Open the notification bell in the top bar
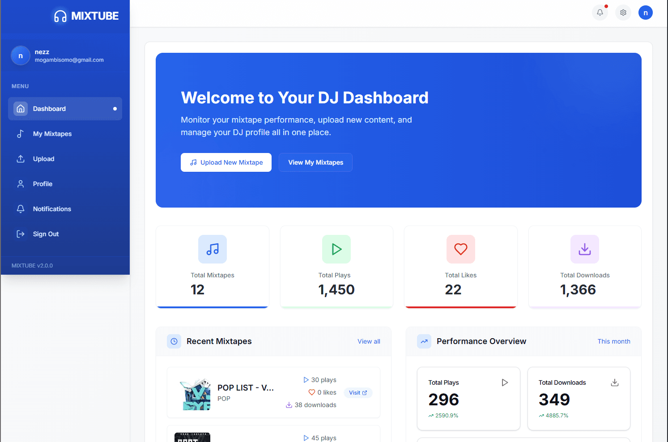The image size is (668, 442). tap(600, 13)
